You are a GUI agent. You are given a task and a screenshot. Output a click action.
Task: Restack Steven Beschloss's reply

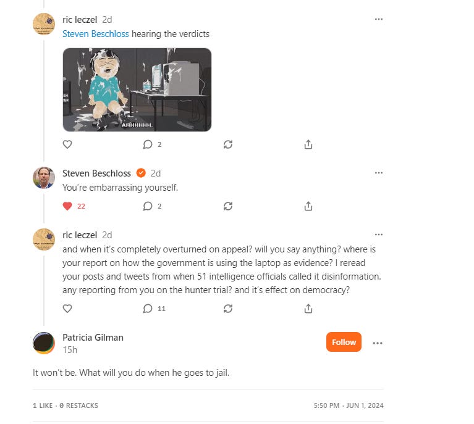click(x=228, y=206)
